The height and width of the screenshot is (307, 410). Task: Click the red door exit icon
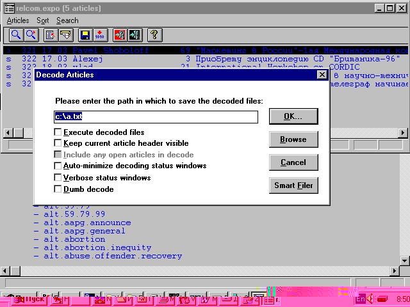pyautogui.click(x=120, y=35)
